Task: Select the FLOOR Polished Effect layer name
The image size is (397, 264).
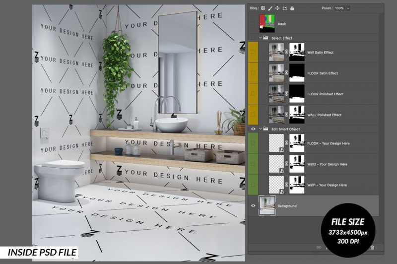Action: (x=326, y=94)
